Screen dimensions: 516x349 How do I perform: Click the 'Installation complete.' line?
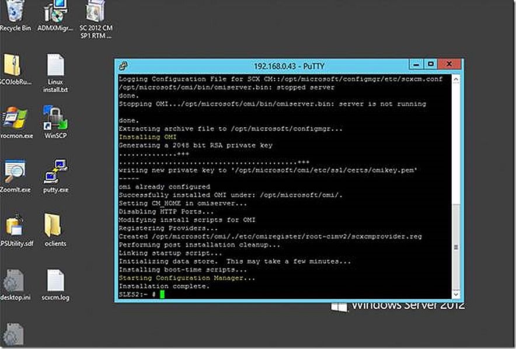pos(164,286)
